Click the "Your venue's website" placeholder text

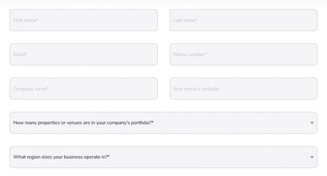(x=196, y=89)
